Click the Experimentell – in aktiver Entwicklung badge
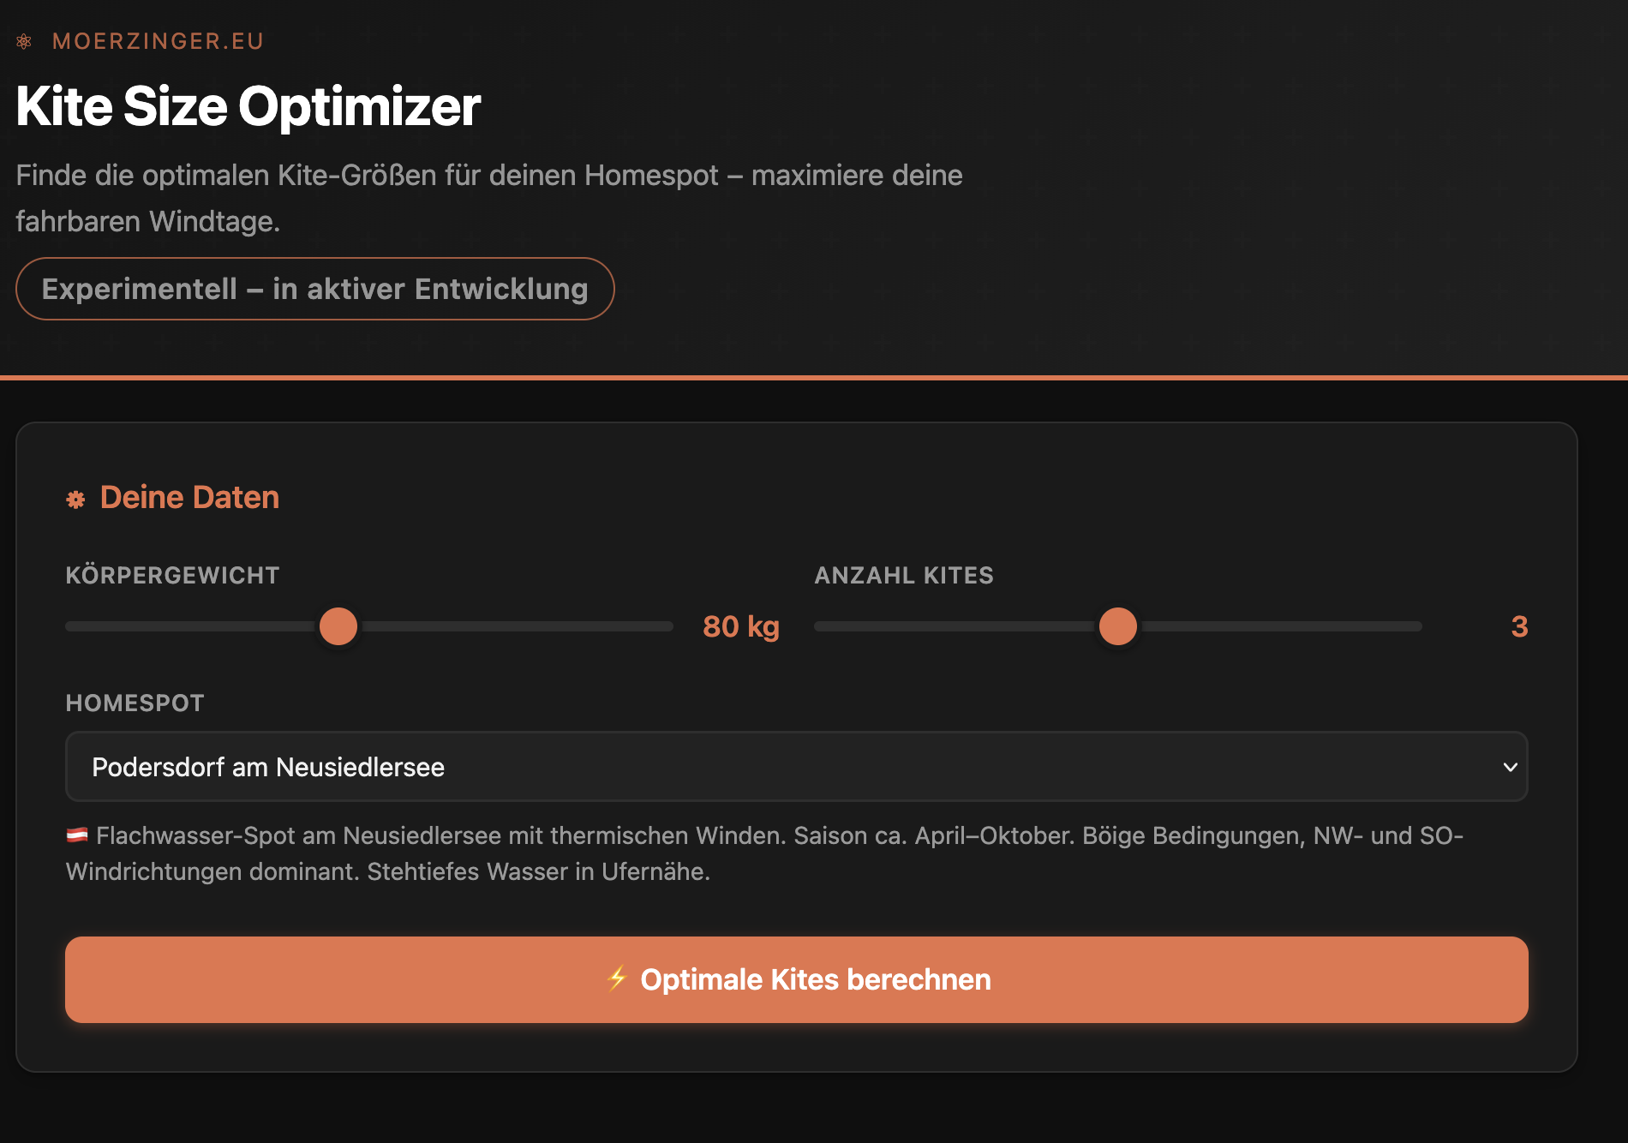This screenshot has height=1143, width=1628. (314, 289)
